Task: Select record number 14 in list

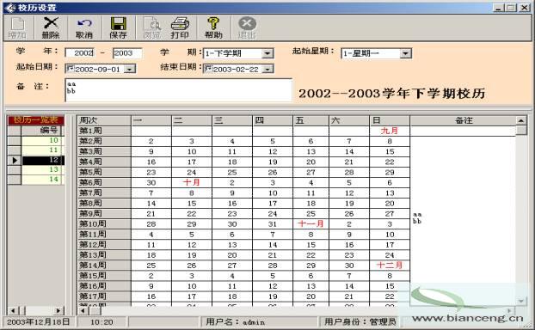Action: point(42,180)
